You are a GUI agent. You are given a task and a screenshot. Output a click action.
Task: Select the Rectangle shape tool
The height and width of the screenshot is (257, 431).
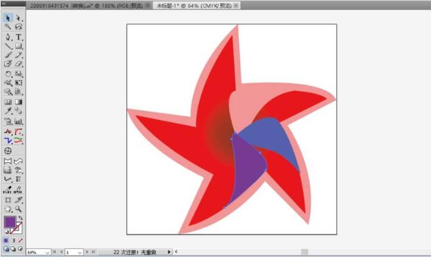[18, 46]
